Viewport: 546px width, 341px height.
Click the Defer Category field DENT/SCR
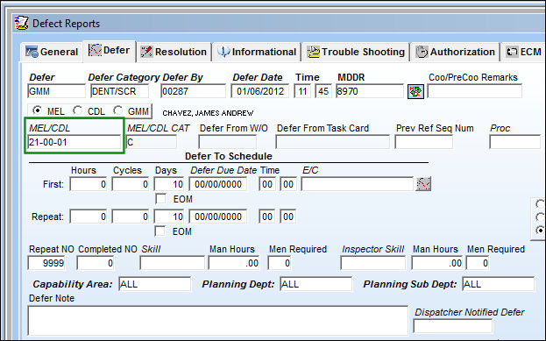coord(119,91)
